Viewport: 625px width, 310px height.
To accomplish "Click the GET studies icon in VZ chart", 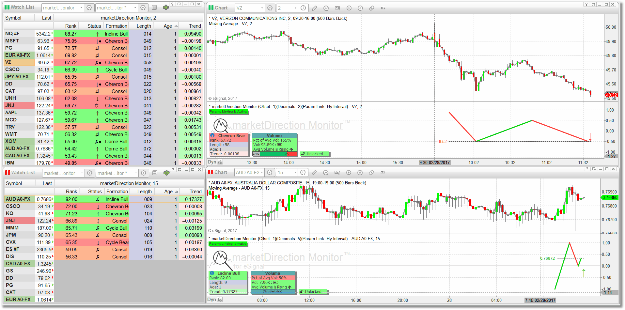I will tap(337, 8).
